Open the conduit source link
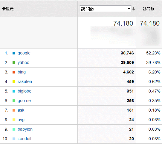The width and height of the screenshot is (162, 144). pyautogui.click(x=25, y=139)
